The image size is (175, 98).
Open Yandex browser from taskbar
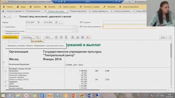[x=26, y=96]
